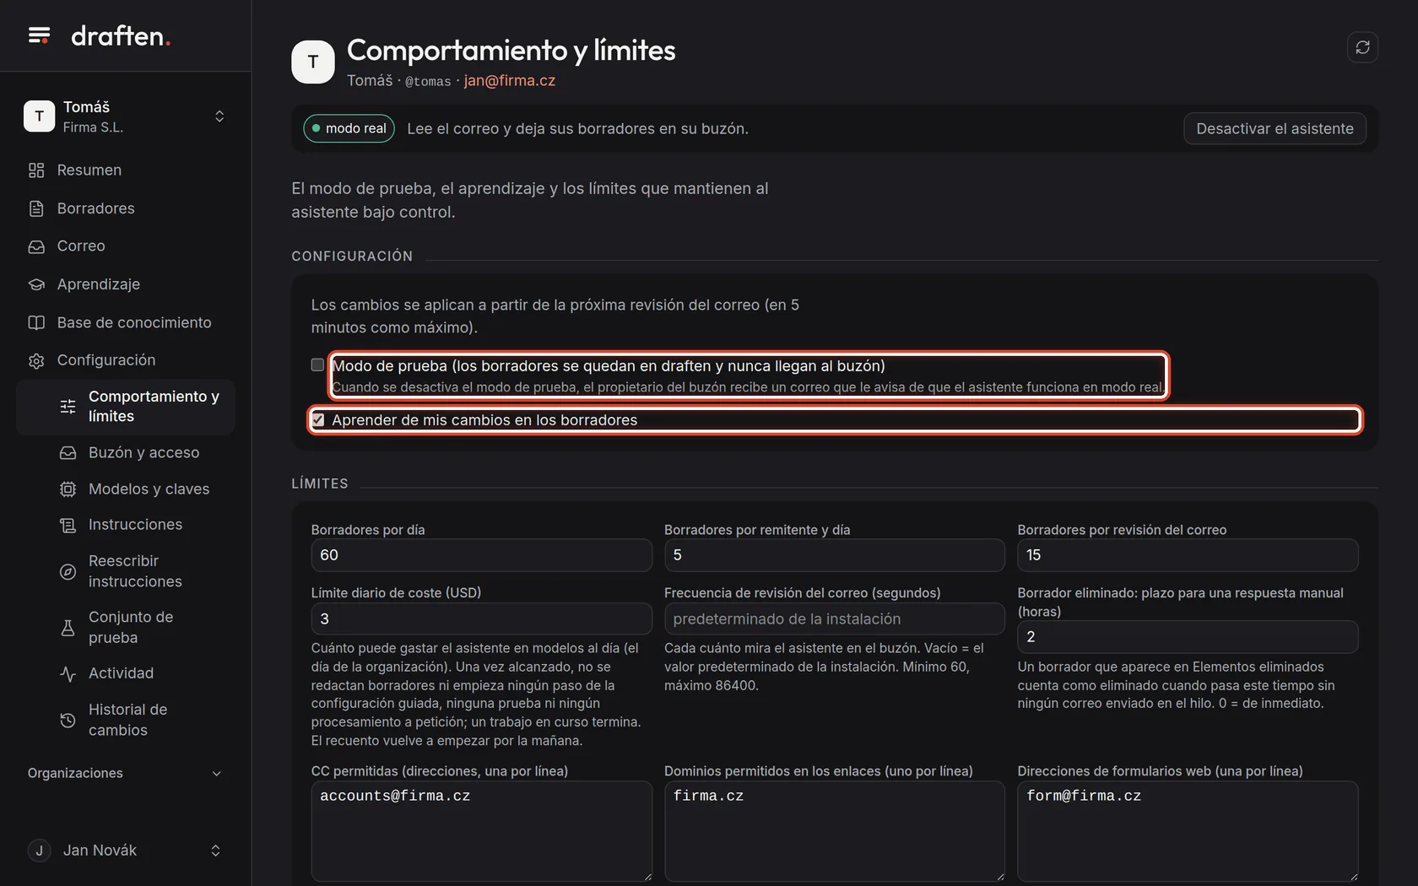
Task: Click the Buzón y acceso inbox icon
Action: click(x=68, y=453)
